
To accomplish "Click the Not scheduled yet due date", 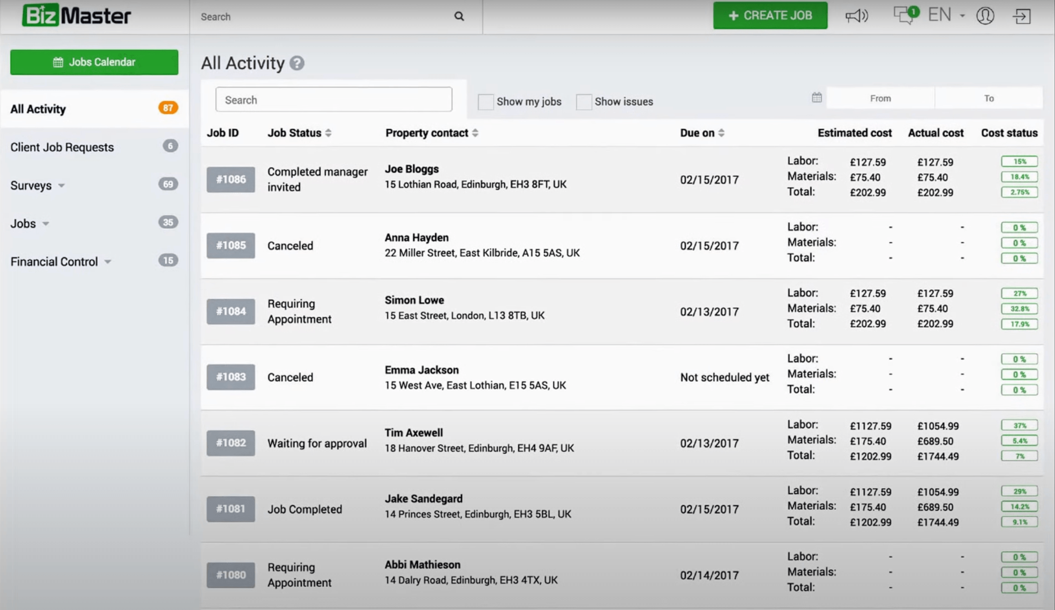I will click(x=725, y=377).
